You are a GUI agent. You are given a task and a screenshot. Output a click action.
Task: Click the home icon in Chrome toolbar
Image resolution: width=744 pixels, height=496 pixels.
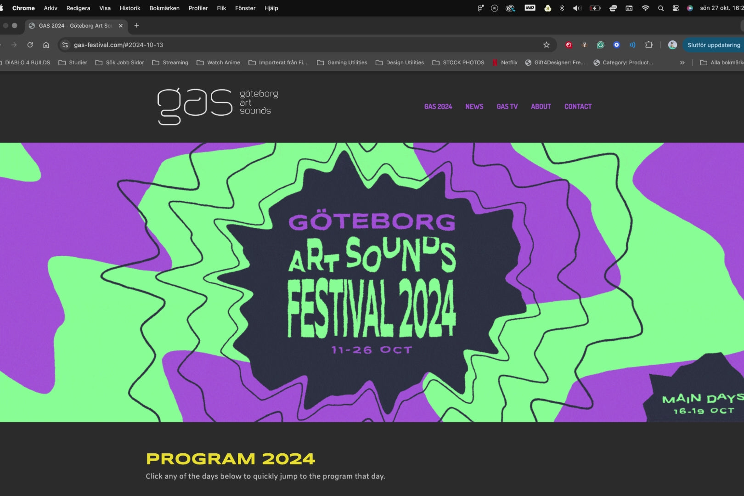(46, 45)
